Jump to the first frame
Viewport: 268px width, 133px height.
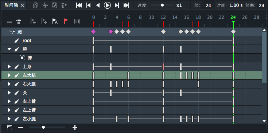click(79, 5)
